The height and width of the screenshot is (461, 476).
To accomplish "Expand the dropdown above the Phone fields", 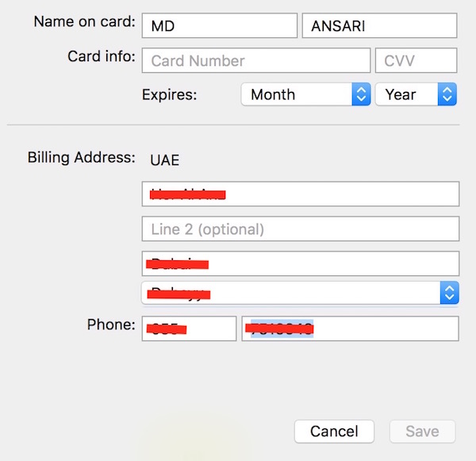I will pyautogui.click(x=300, y=292).
